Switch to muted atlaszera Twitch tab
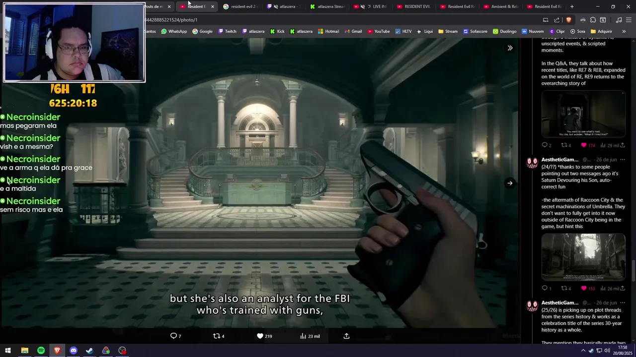This screenshot has width=636, height=357. pos(284,6)
